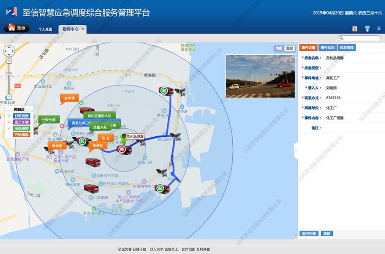Open the camera above 中港购物中心 route
The width and height of the screenshot is (385, 254).
coord(162,172)
